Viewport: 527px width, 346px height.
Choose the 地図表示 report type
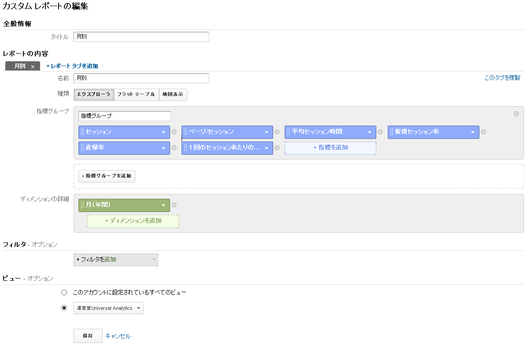(x=173, y=94)
